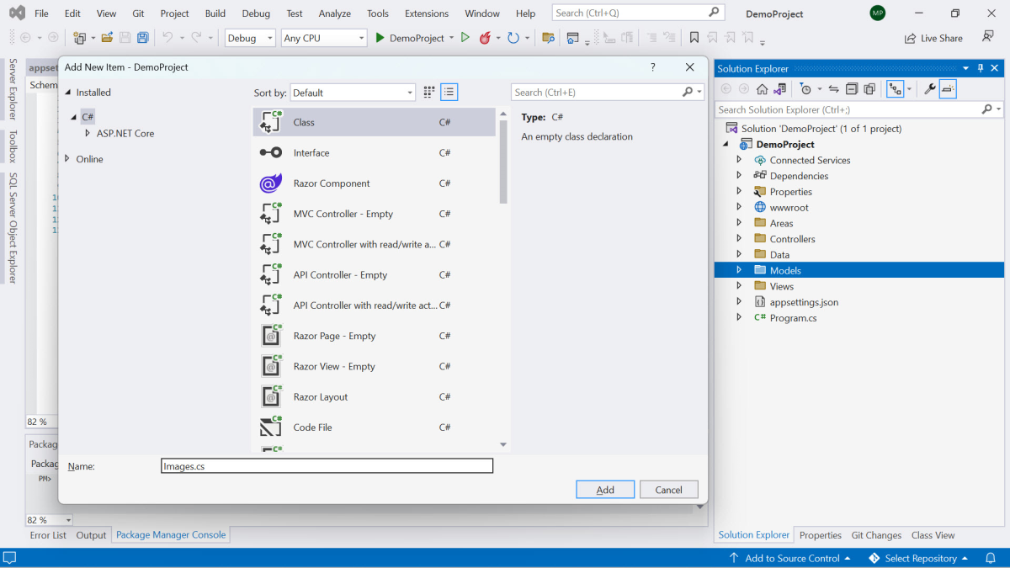This screenshot has height=568, width=1010.
Task: Click the Hot Reload flame icon
Action: click(x=485, y=38)
